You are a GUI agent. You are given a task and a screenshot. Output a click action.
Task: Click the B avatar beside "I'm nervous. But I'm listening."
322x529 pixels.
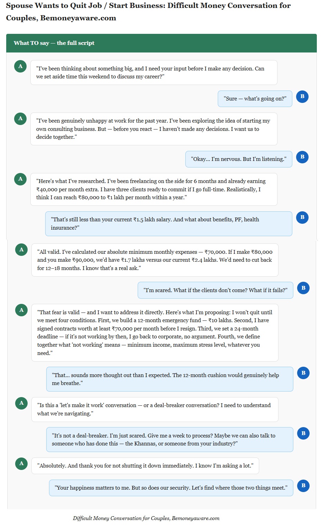click(x=302, y=157)
